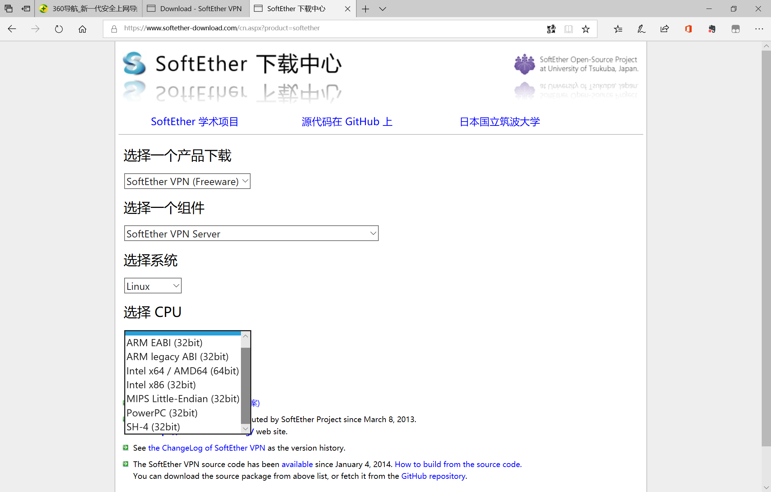Expand the component dropdown SoftEther VPN Server
771x492 pixels.
(251, 234)
